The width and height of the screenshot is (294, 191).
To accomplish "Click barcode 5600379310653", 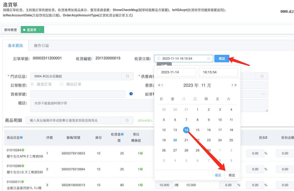I will (73, 153).
